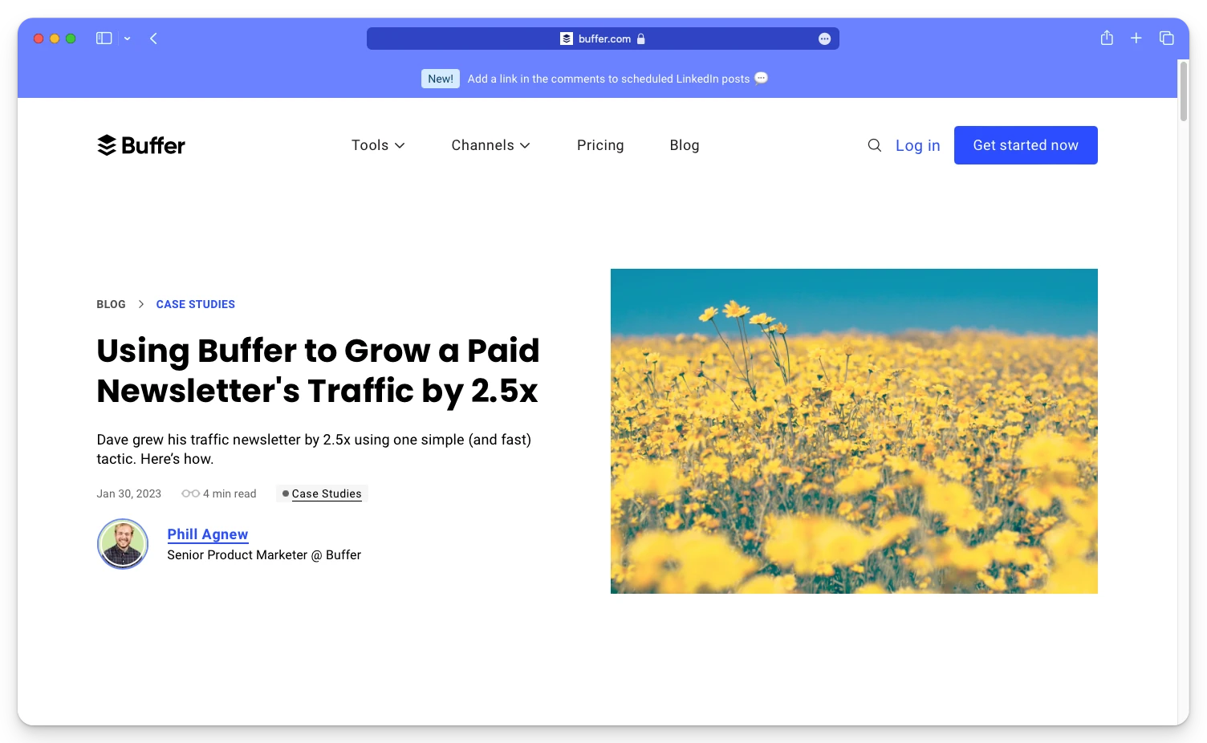This screenshot has width=1207, height=743.
Task: Click the breadcrumb chevron separator
Action: (x=141, y=304)
